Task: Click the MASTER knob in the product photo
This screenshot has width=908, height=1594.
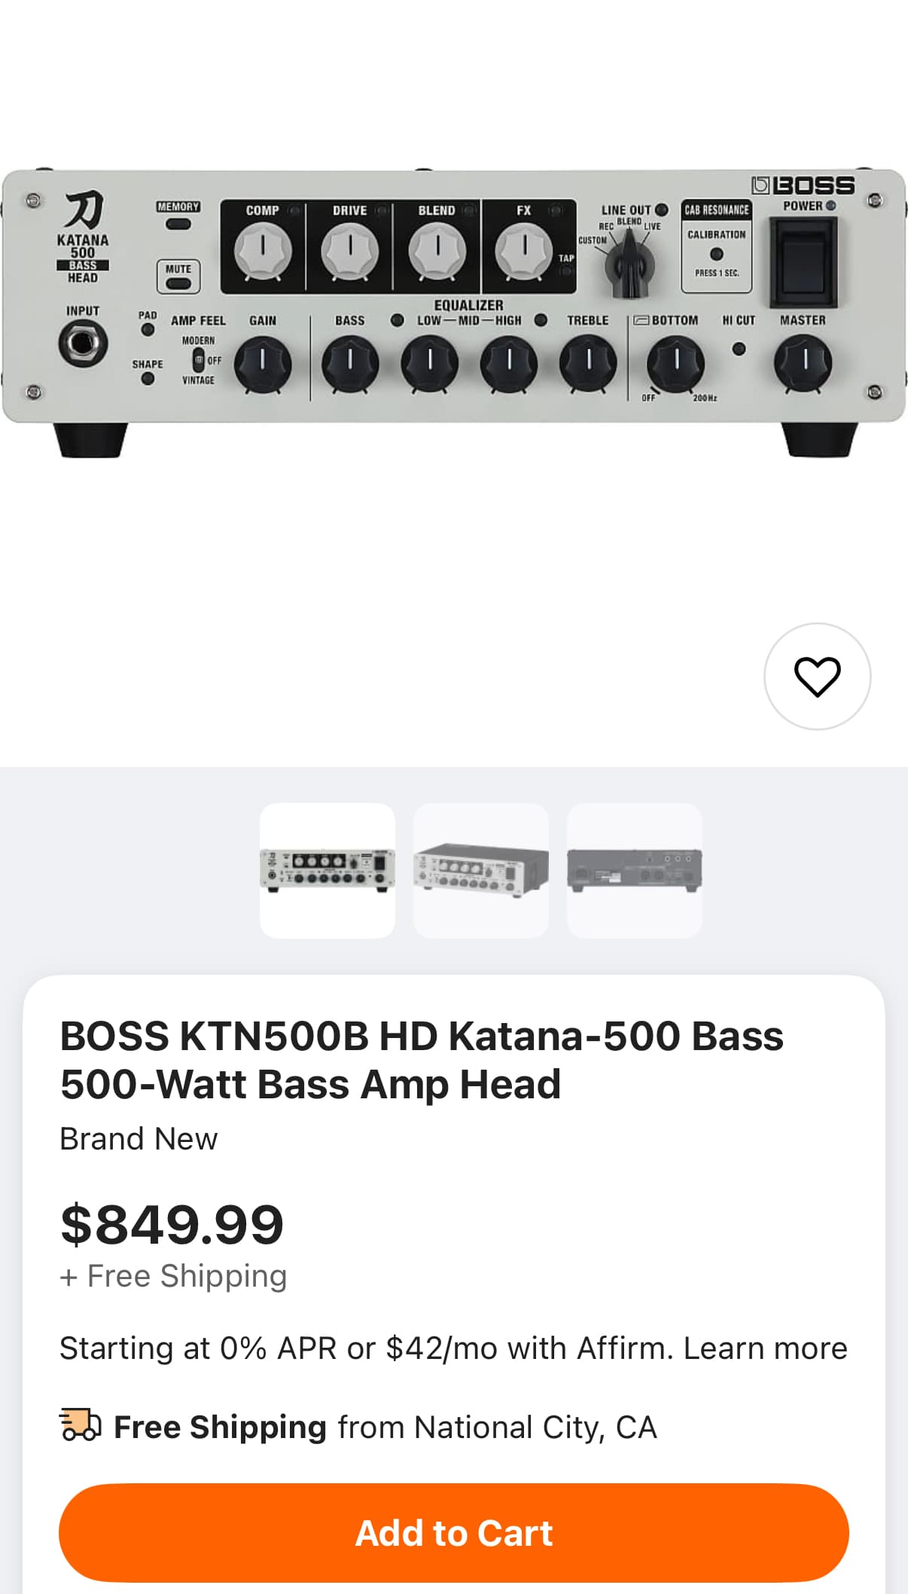Action: [x=803, y=363]
